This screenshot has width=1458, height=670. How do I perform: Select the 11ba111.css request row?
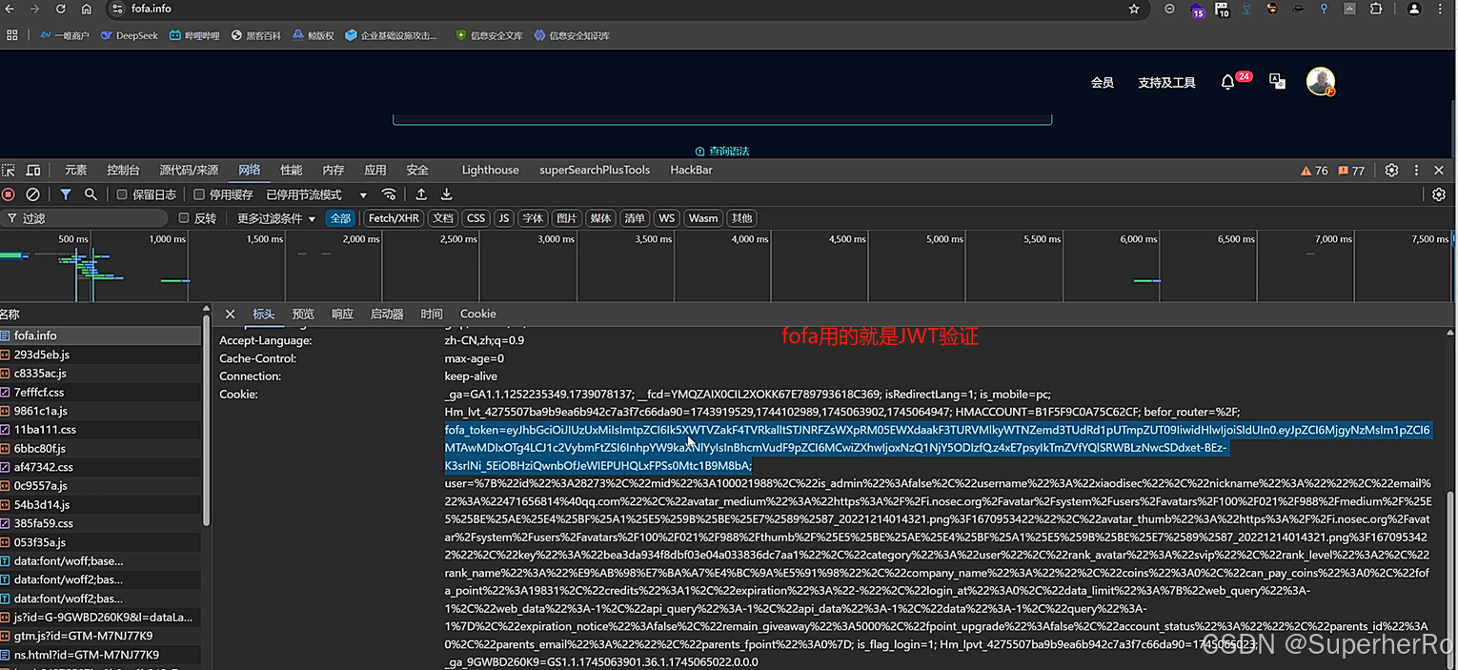click(x=100, y=430)
